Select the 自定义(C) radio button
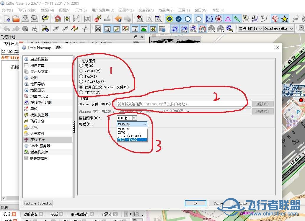Screen dimensions: 305x221 90,92
